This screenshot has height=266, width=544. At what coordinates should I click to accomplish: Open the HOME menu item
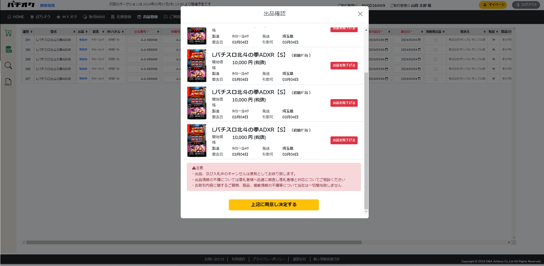[x=16, y=17]
